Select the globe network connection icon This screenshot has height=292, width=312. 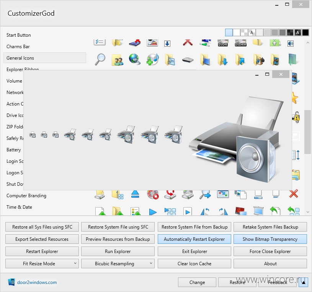click(x=135, y=59)
